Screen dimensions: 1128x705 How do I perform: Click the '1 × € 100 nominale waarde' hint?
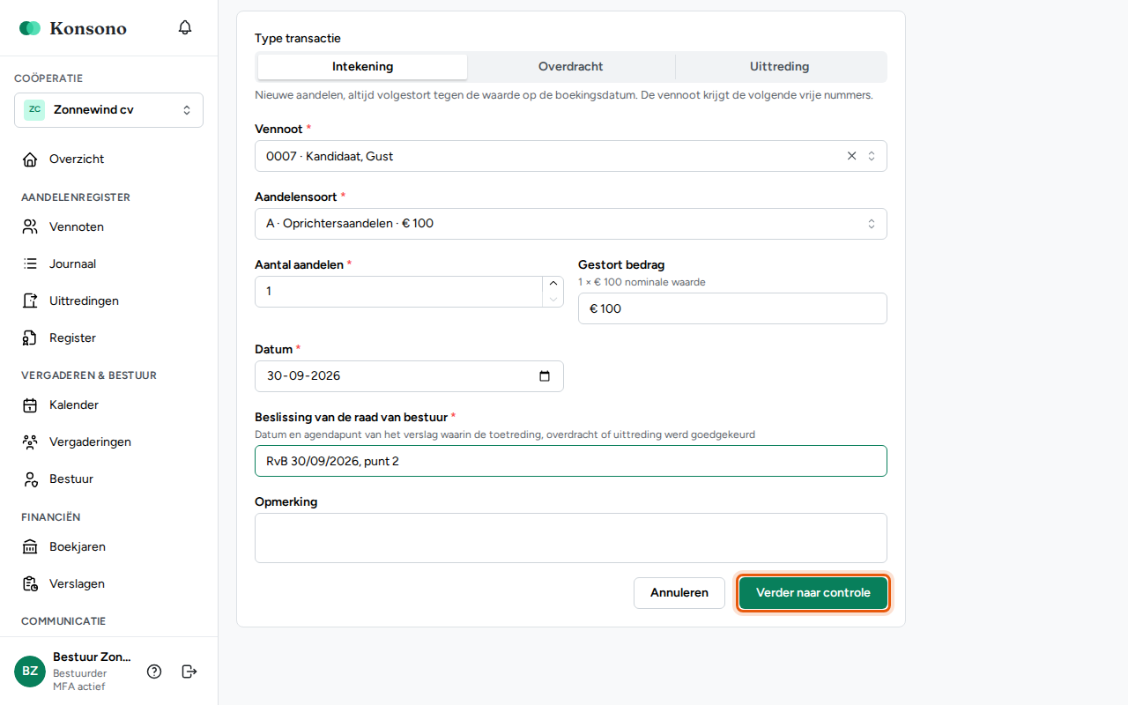[x=642, y=282]
